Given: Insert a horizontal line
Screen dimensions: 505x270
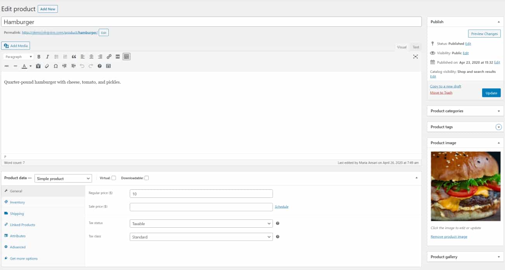Looking at the screenshot, I should click(16, 66).
